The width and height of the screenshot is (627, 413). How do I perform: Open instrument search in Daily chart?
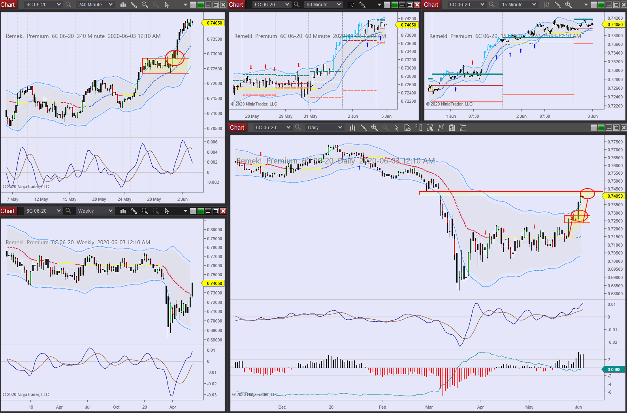coord(298,128)
